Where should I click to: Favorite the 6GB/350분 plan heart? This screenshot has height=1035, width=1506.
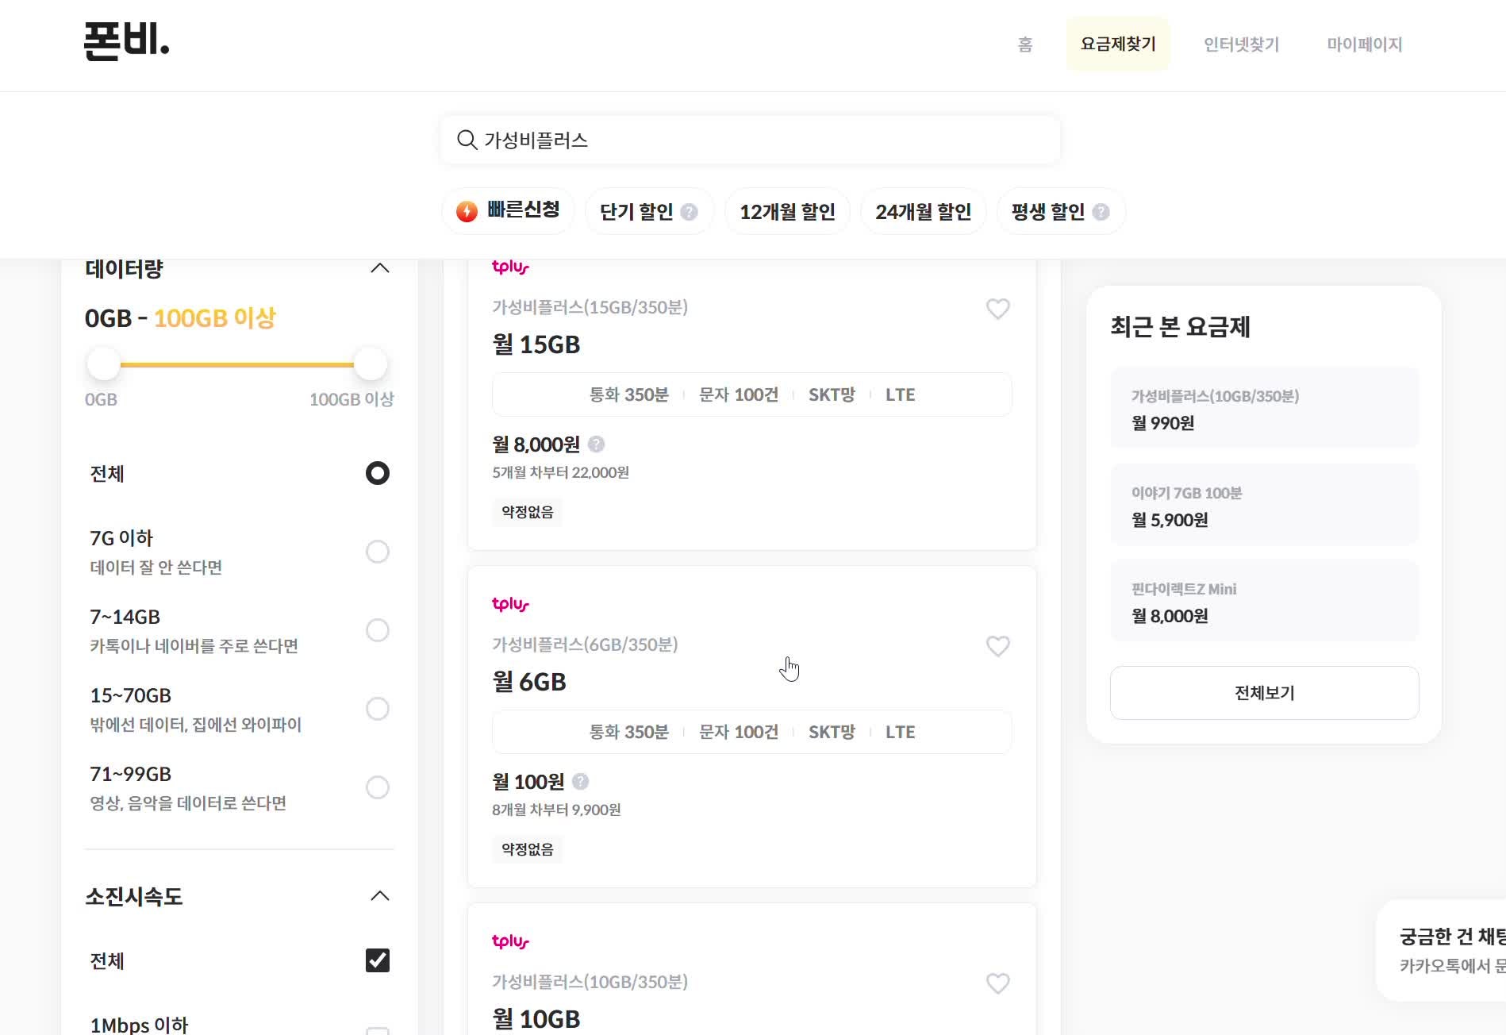pyautogui.click(x=997, y=645)
